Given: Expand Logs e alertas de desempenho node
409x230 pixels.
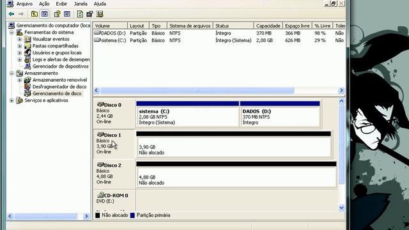Looking at the screenshot, I should coord(20,59).
